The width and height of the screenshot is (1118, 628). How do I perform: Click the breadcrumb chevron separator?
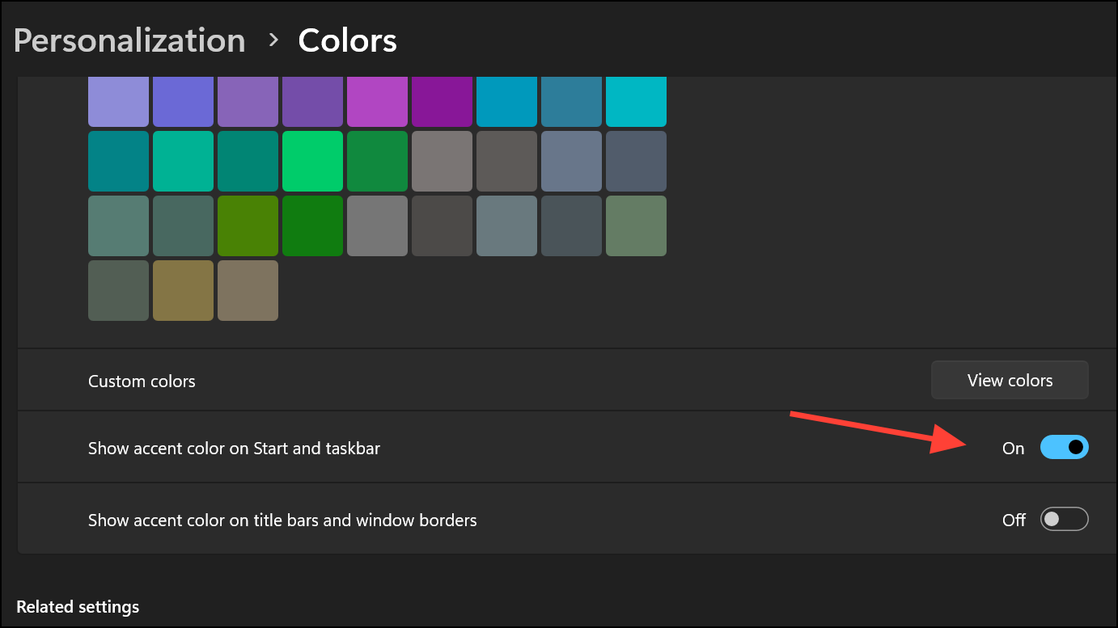tap(273, 40)
